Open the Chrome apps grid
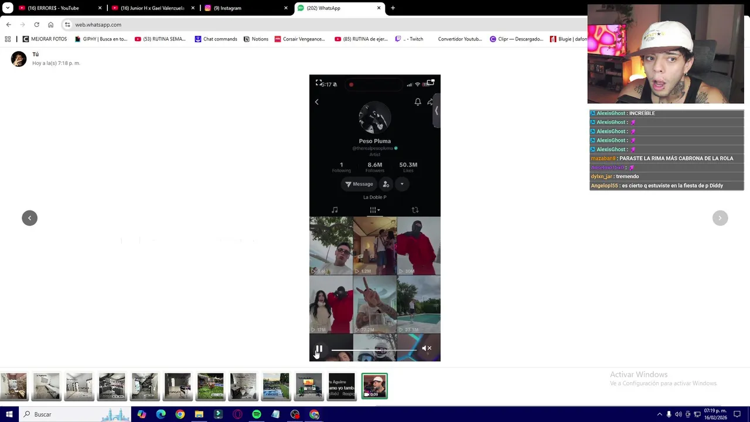Screen dimensions: 750x422 coord(8,39)
